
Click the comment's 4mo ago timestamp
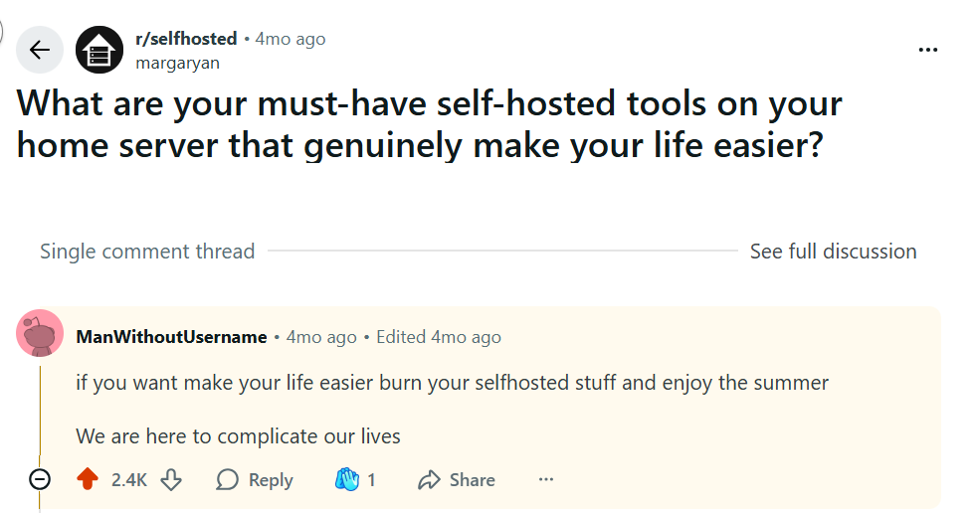pos(321,337)
